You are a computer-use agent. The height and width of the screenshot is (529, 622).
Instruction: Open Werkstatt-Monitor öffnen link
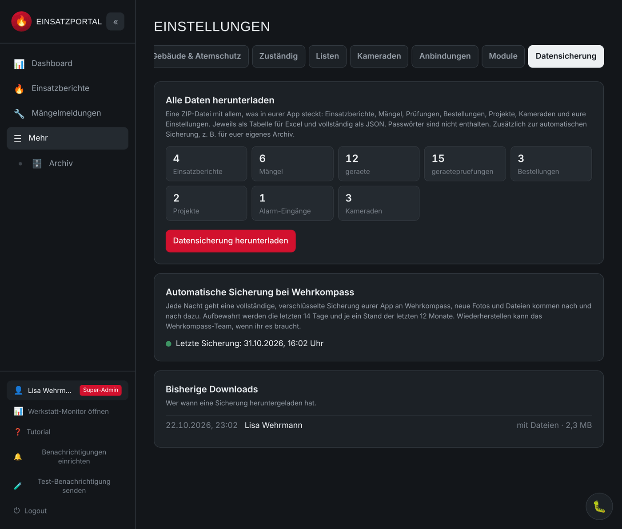click(x=68, y=411)
